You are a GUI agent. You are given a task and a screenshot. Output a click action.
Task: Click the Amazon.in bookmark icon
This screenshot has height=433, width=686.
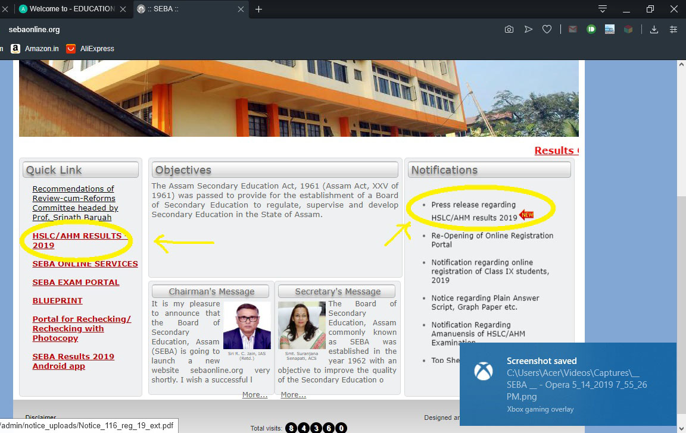click(x=15, y=49)
